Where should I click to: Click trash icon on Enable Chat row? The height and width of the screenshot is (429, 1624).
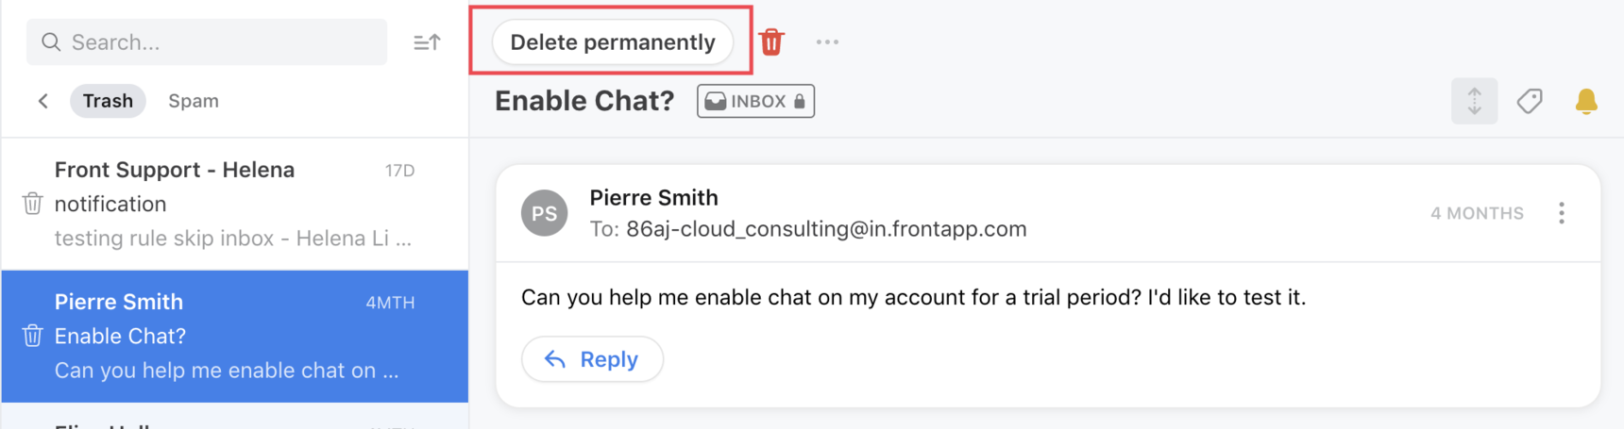pyautogui.click(x=32, y=336)
